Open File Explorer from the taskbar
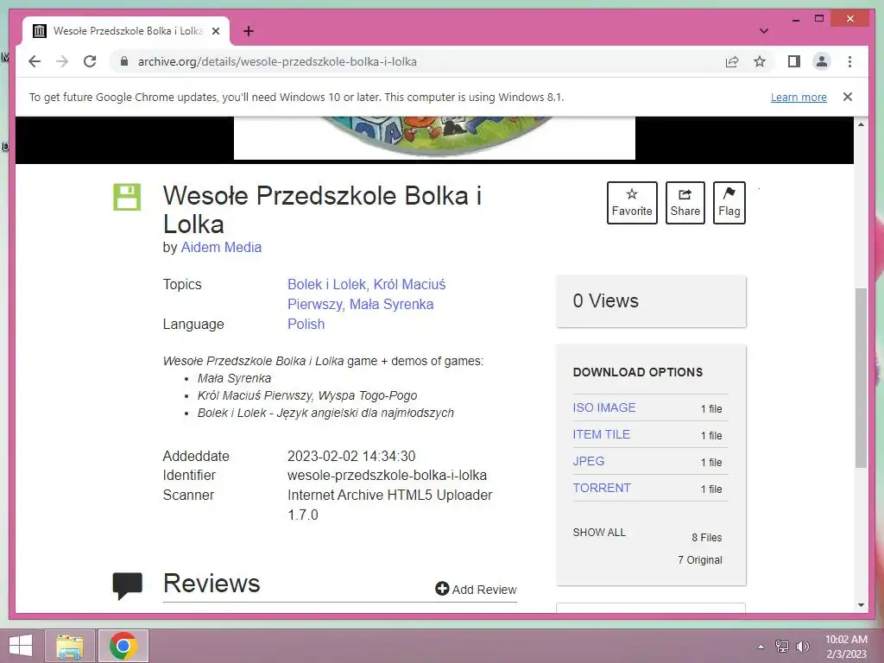884x663 pixels. [x=70, y=646]
